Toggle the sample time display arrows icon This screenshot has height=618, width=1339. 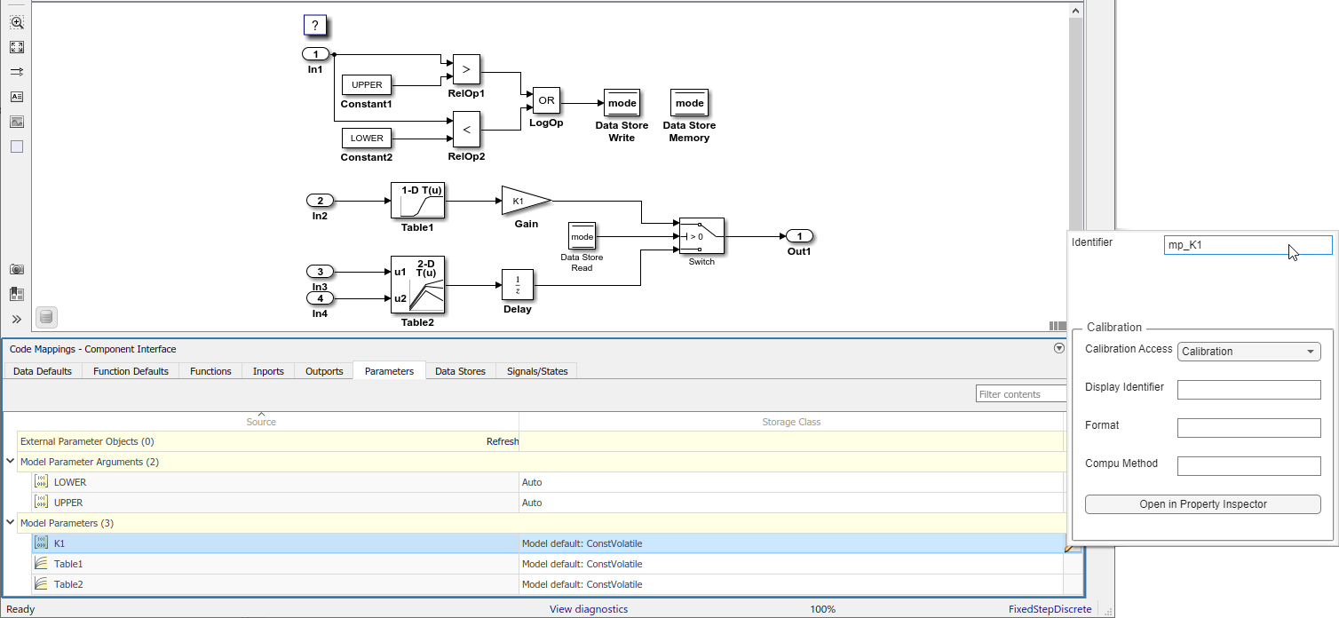17,72
